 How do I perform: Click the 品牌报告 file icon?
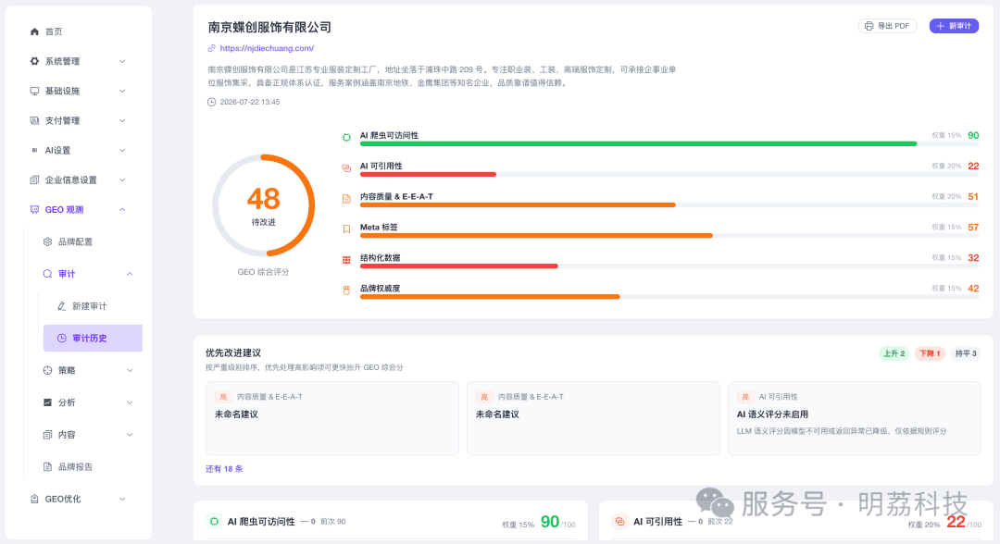(x=47, y=467)
